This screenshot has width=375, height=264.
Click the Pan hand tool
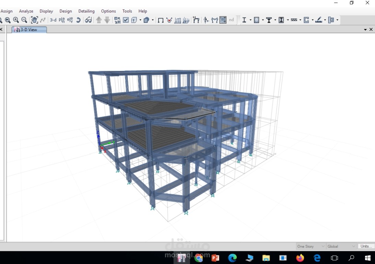click(34, 20)
